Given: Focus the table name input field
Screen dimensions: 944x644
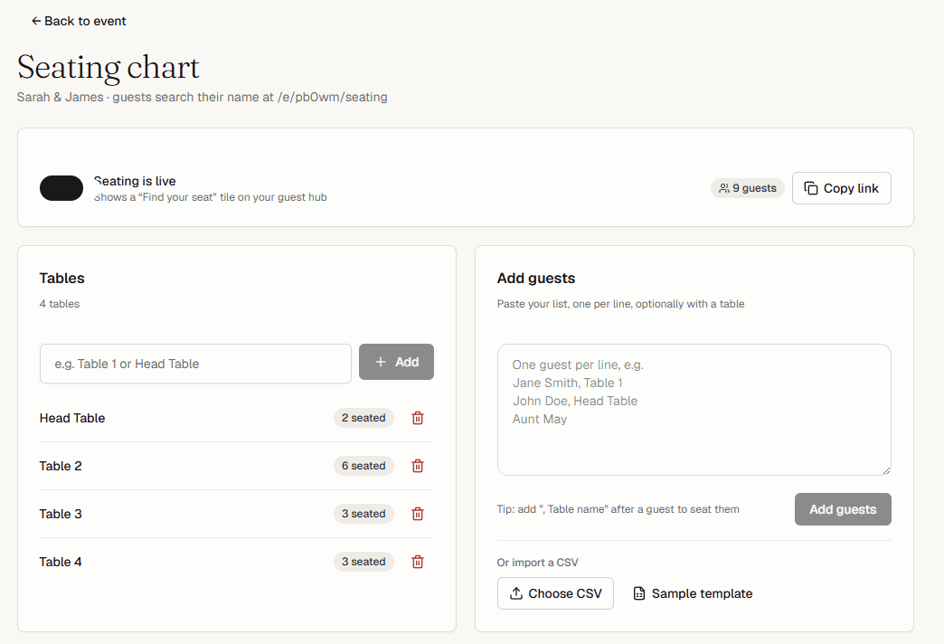Looking at the screenshot, I should click(195, 364).
